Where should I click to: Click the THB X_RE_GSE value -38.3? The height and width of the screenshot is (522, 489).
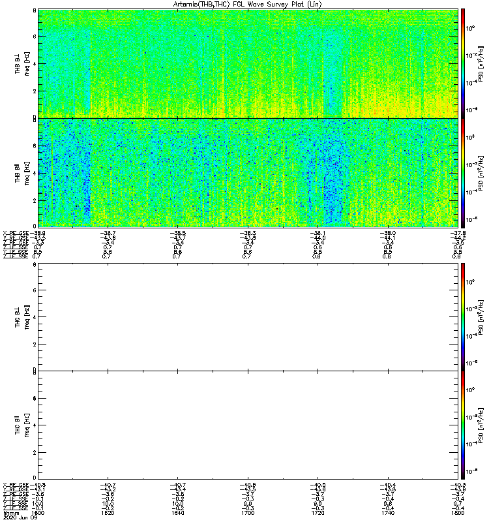[248, 233]
